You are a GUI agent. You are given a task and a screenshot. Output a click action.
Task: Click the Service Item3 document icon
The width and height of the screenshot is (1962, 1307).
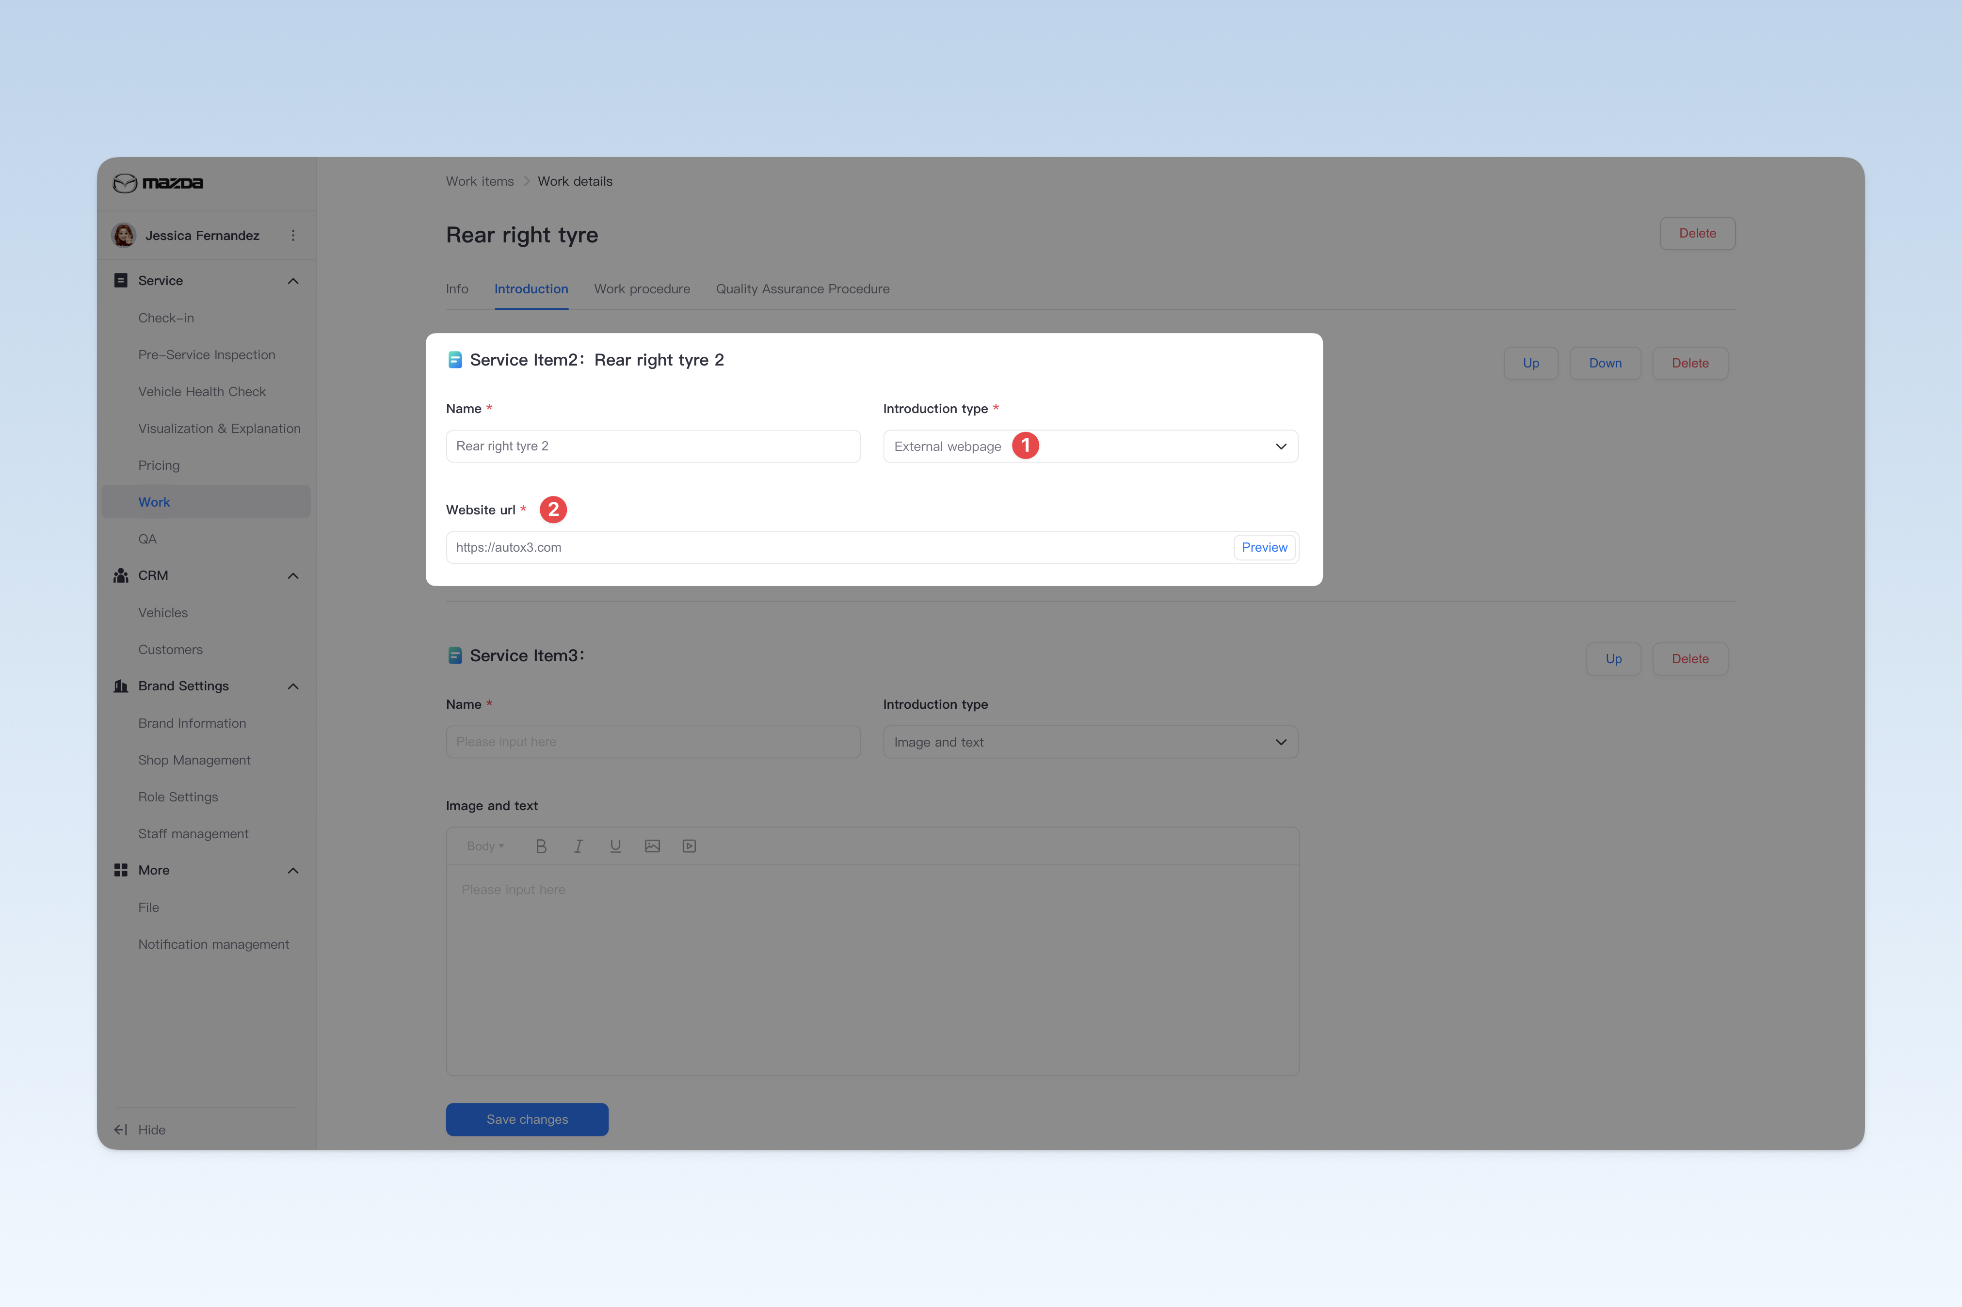455,655
